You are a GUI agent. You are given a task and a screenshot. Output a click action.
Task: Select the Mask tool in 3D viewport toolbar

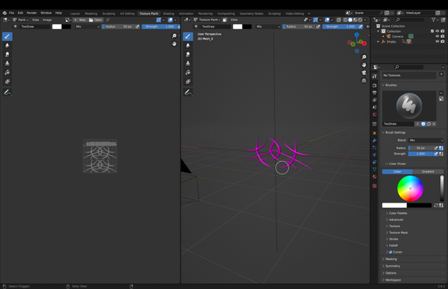[188, 82]
